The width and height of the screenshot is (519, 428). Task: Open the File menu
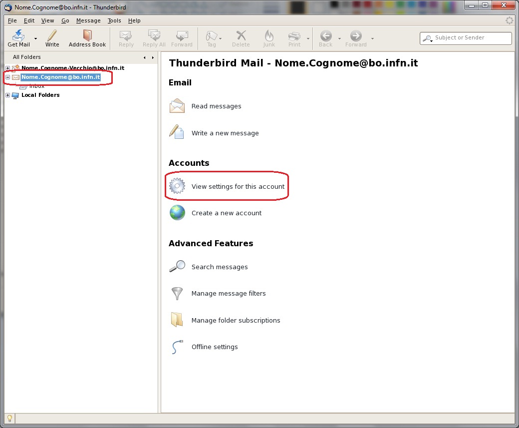tap(12, 20)
